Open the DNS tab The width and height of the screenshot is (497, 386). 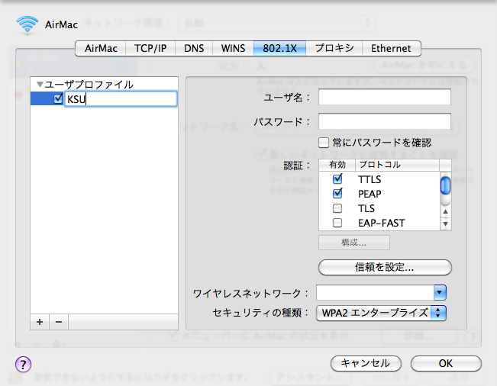pyautogui.click(x=194, y=49)
